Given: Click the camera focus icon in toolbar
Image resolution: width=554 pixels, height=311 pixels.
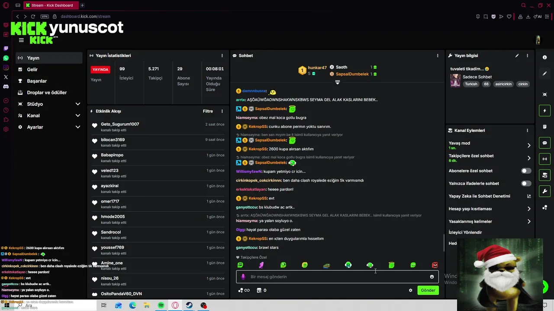Looking at the screenshot, I should [544, 95].
